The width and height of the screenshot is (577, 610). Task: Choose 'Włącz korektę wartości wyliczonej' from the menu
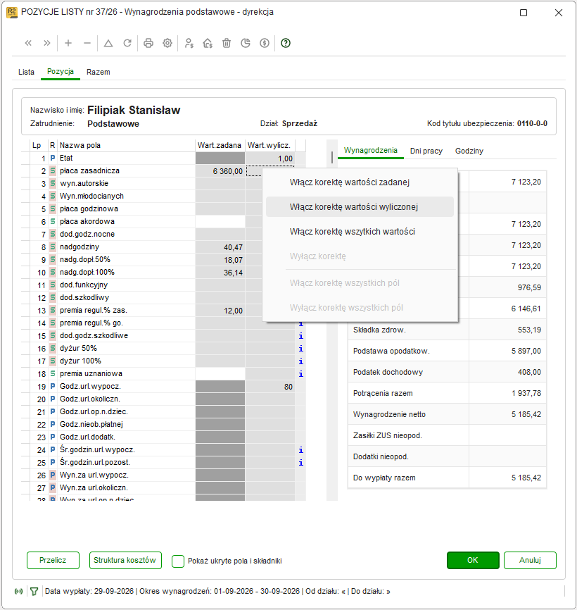click(x=360, y=207)
